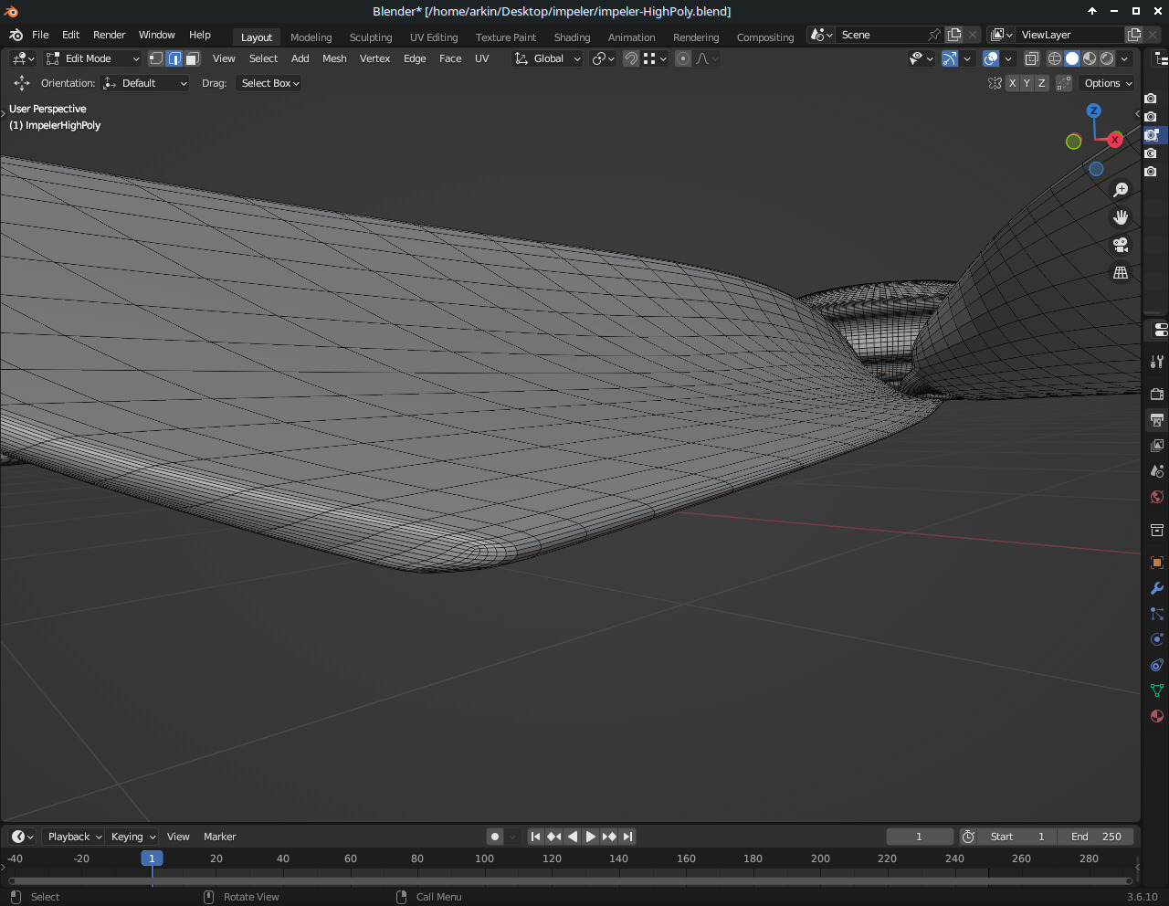Switch to the Modeling workspace tab
This screenshot has width=1169, height=906.
(311, 37)
